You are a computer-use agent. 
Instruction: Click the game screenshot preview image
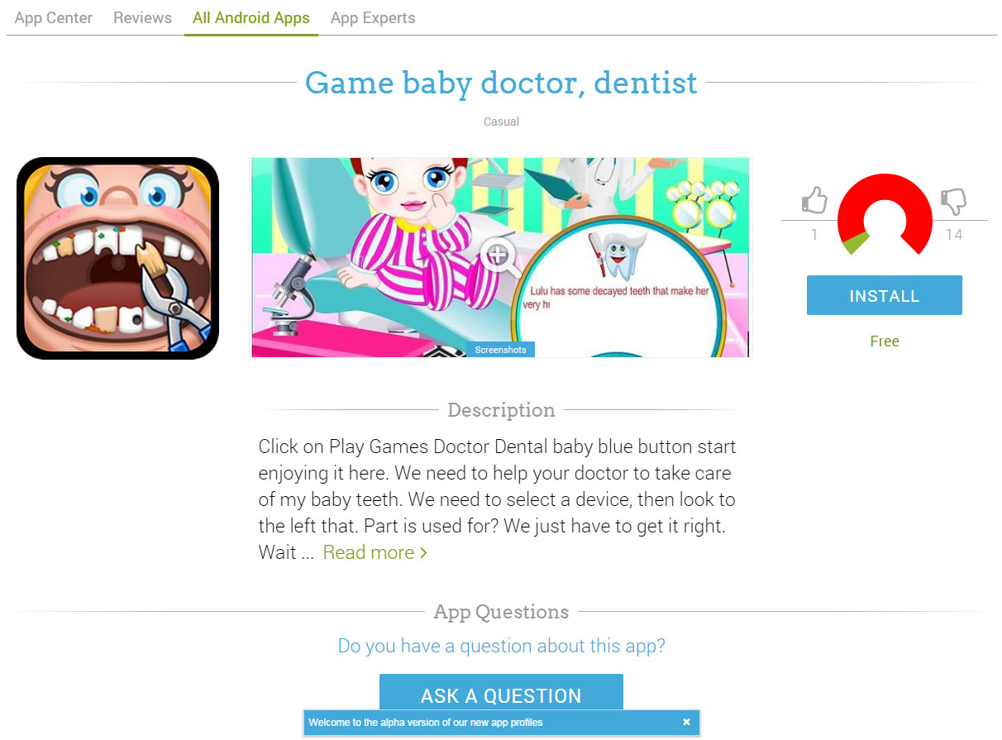coord(501,257)
